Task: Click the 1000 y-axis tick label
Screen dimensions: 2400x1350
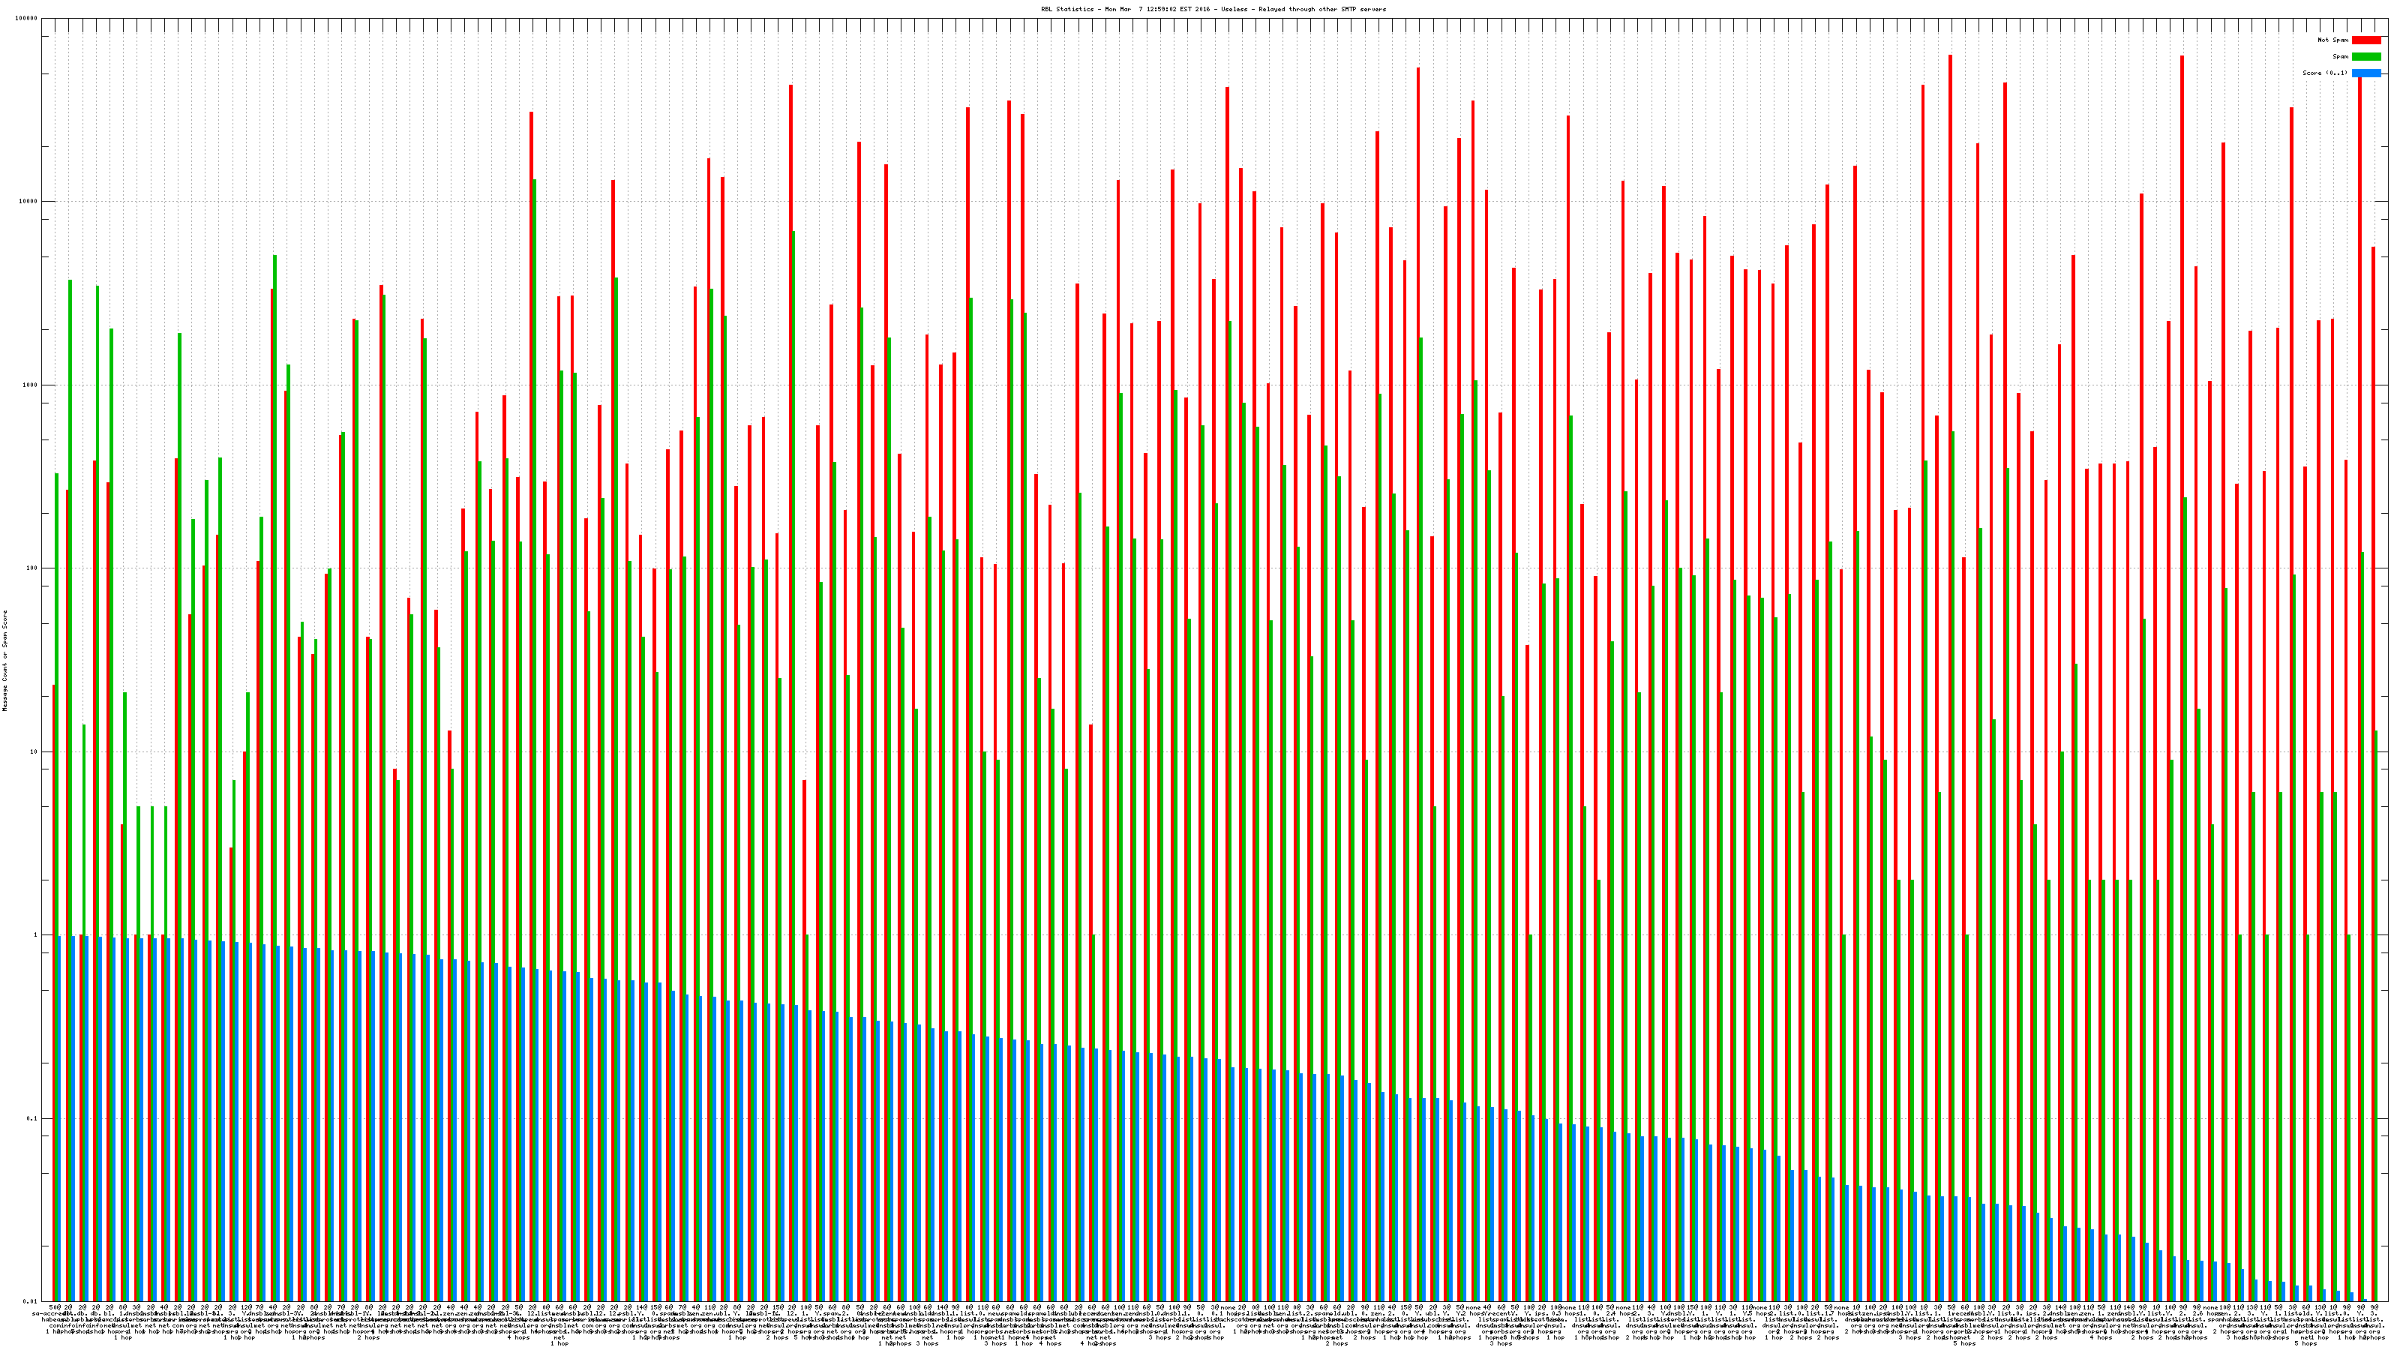Action: (31, 385)
